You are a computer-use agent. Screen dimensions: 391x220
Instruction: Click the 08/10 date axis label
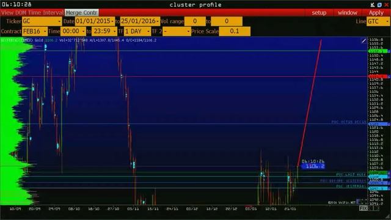(74, 208)
